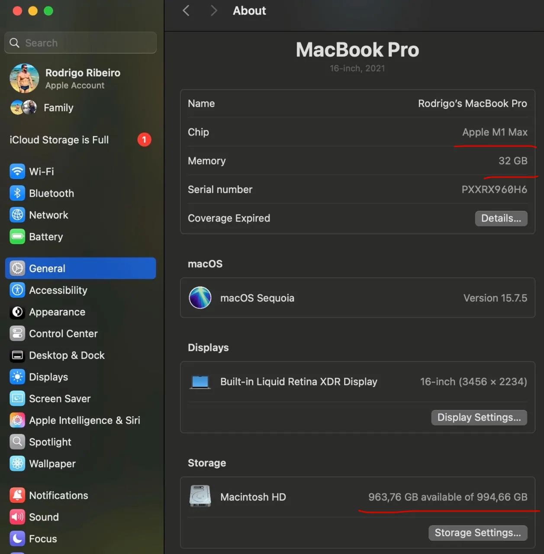This screenshot has width=544, height=554.
Task: Click the built-in display laptop icon
Action: tap(200, 382)
